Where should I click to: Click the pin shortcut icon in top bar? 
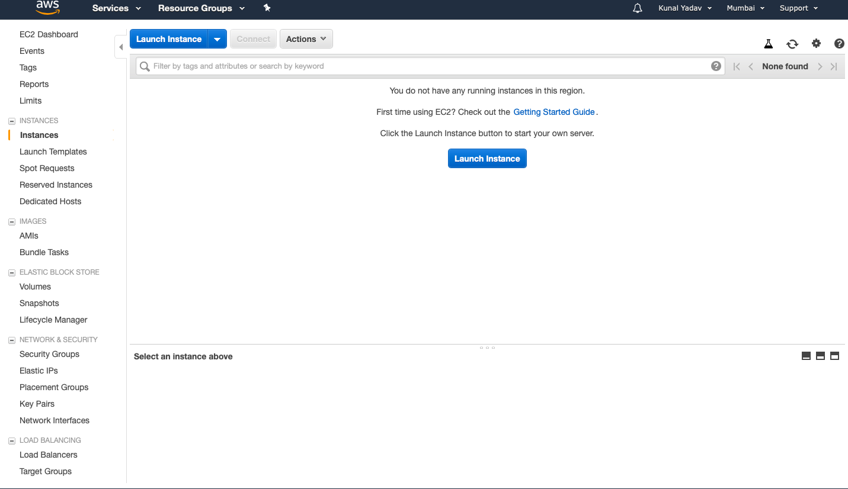point(267,8)
